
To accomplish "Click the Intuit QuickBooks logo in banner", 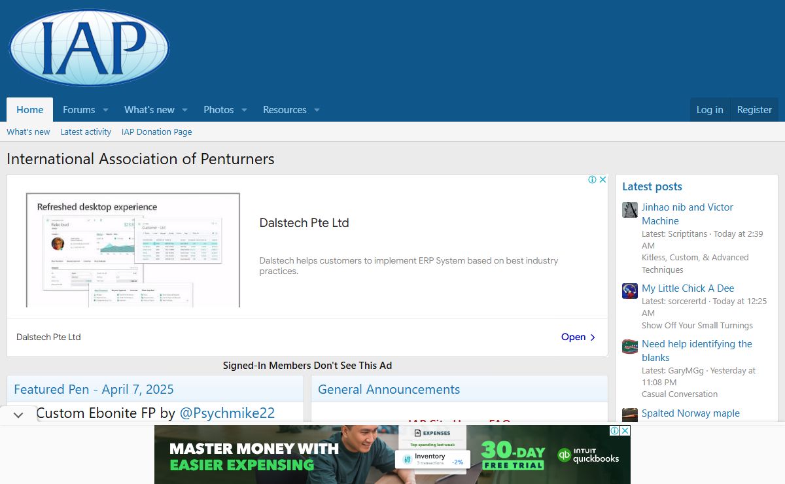I will [x=588, y=455].
